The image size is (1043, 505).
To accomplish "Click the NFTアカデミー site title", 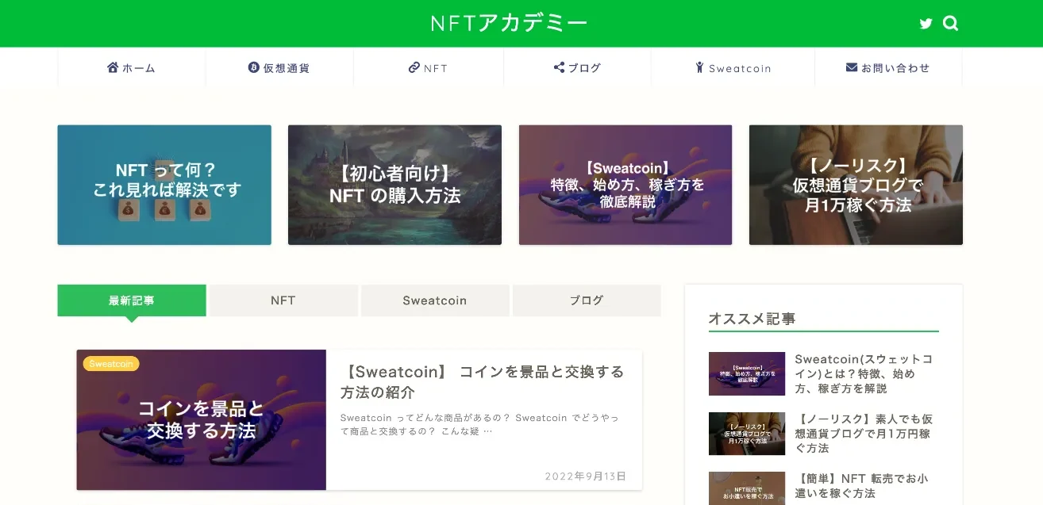I will 510,24.
